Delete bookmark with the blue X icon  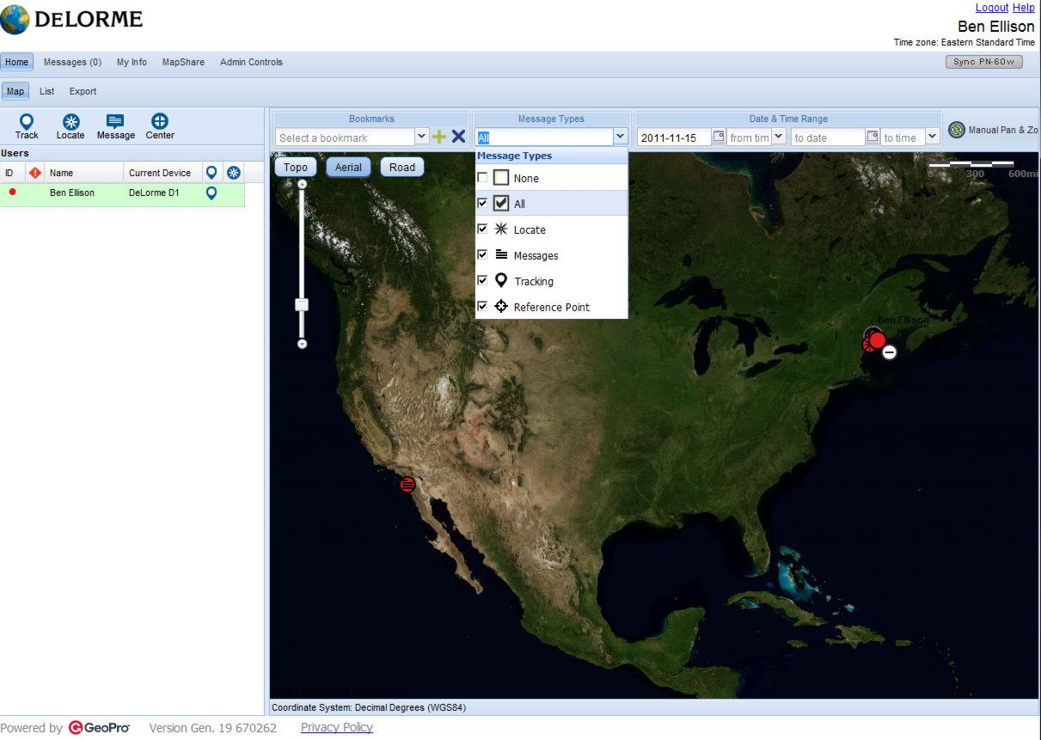(459, 137)
